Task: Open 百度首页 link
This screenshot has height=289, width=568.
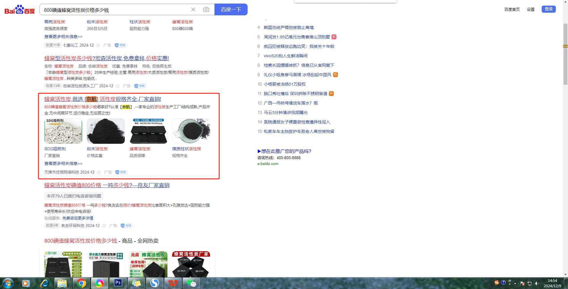Action: coord(512,9)
